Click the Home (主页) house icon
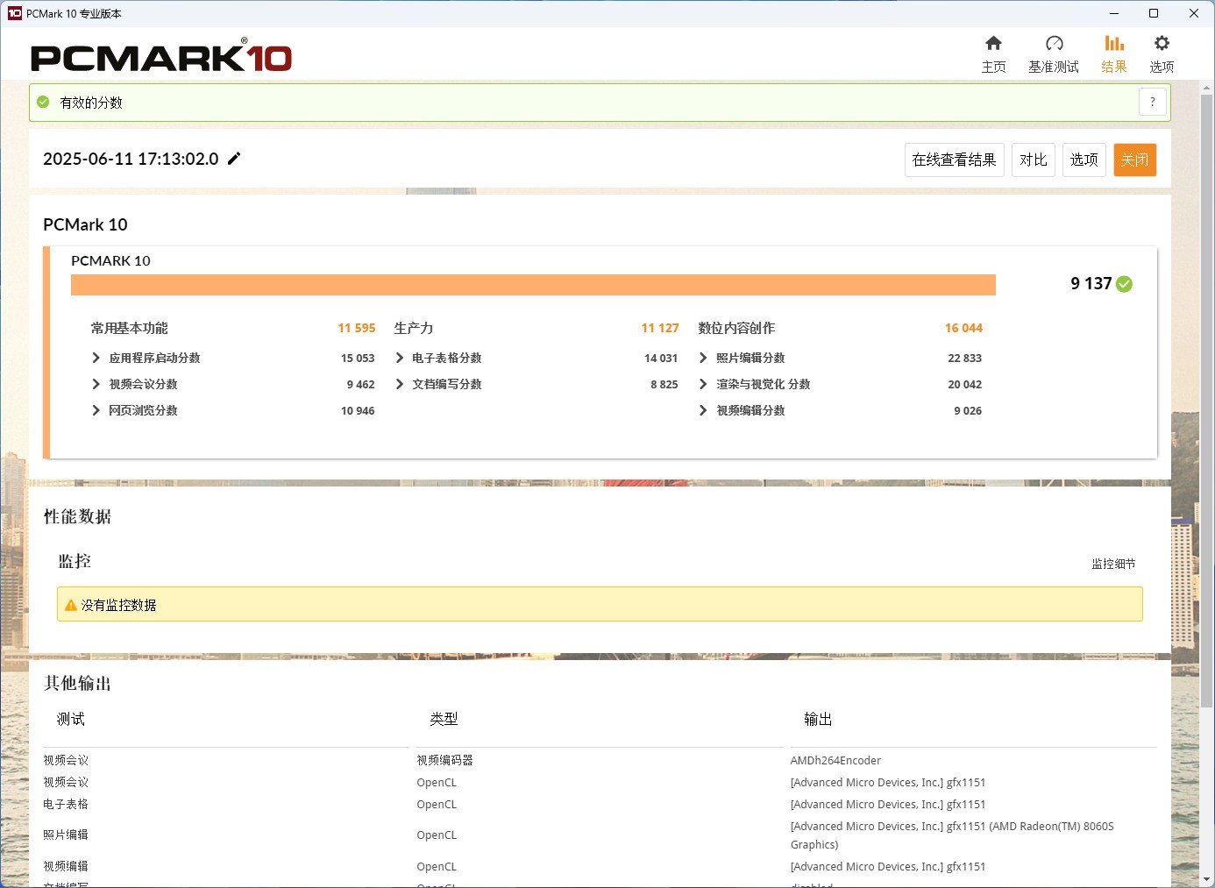Viewport: 1215px width, 888px height. pos(993,44)
